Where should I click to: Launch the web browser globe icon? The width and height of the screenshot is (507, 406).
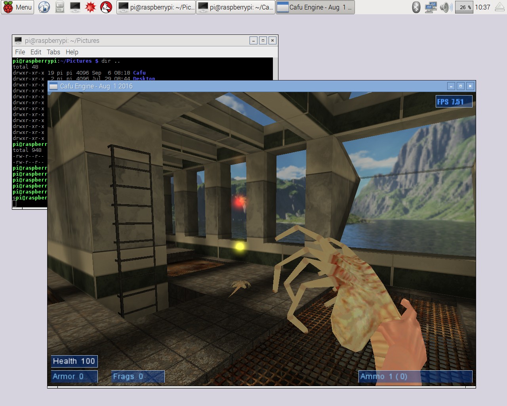(44, 7)
